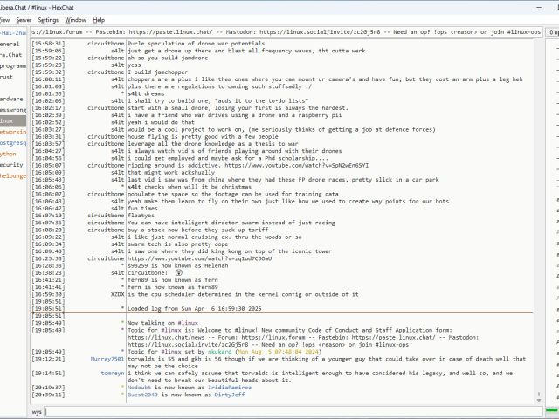Select the #linux channel in the tree
The image size is (559, 419).
tap(10, 121)
